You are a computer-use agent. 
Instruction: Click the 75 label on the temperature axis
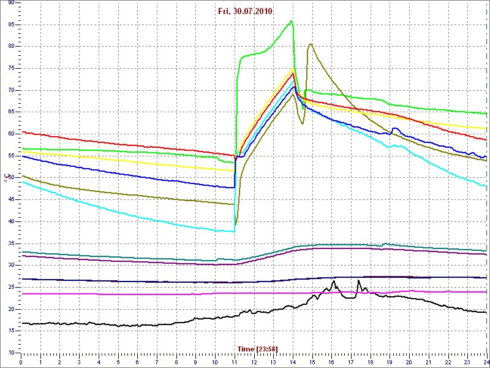click(x=10, y=69)
